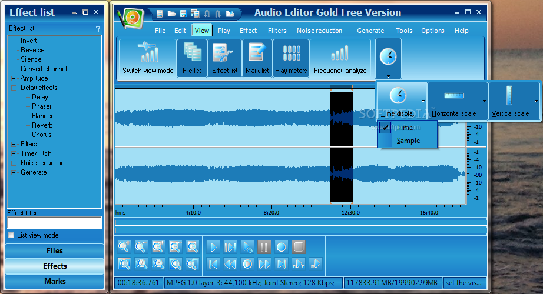Open the Filters menu
Viewport: 543px width, 294px height.
click(x=277, y=31)
